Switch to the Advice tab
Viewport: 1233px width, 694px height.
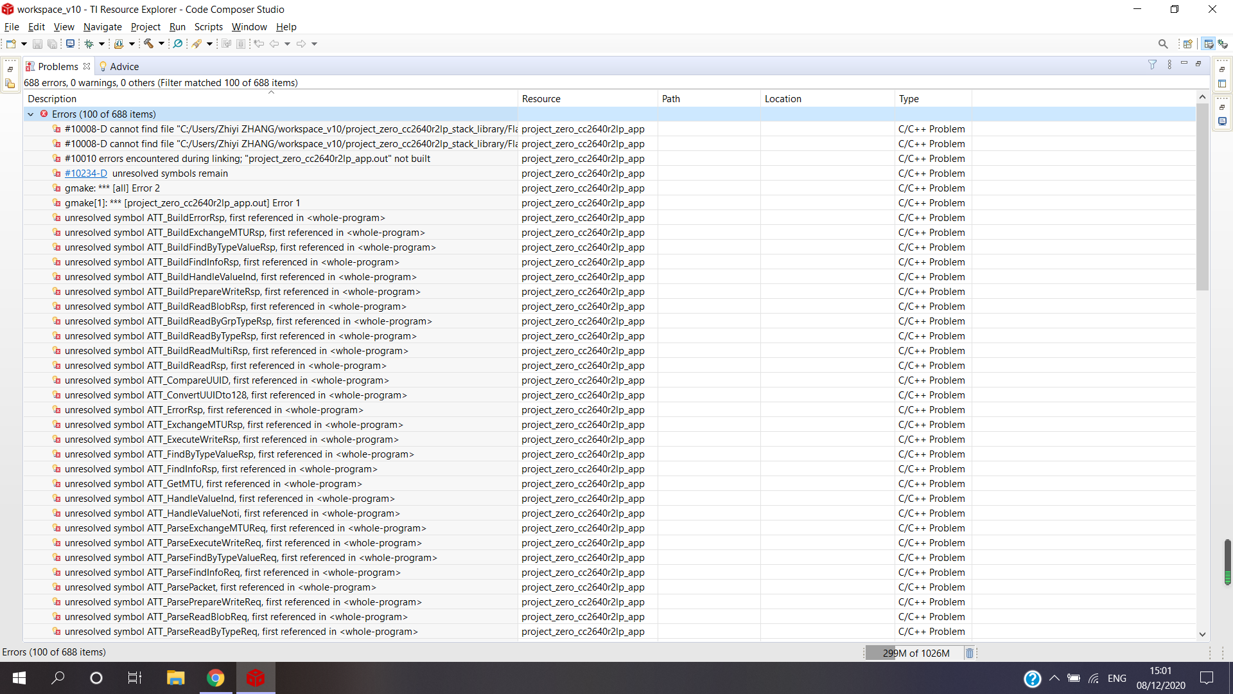point(123,67)
